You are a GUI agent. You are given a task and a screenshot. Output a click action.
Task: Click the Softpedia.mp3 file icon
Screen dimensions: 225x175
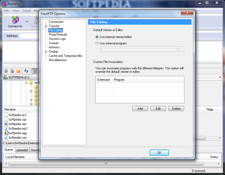[6, 128]
